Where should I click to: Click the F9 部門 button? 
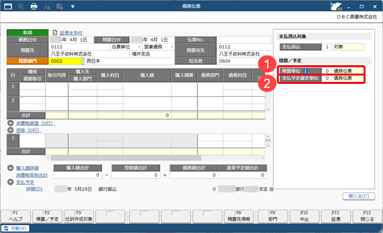pyautogui.click(x=273, y=216)
